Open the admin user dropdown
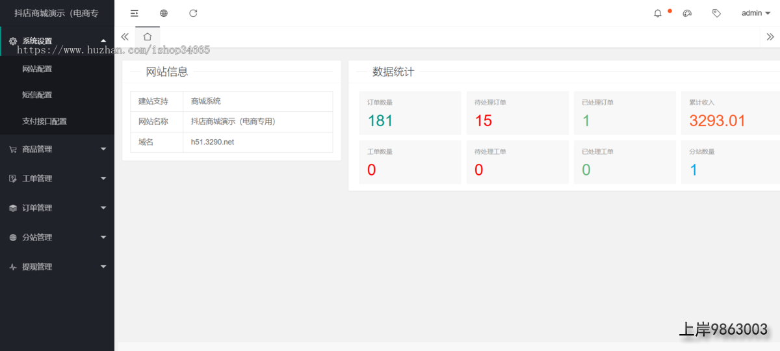The height and width of the screenshot is (351, 780). 755,13
